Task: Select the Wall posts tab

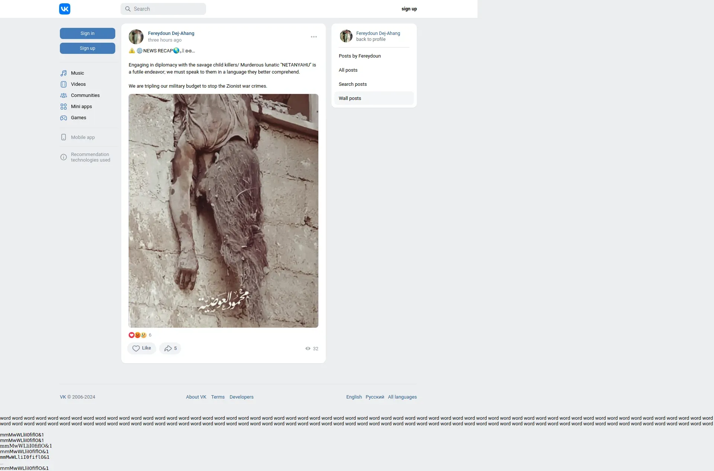Action: (x=350, y=98)
